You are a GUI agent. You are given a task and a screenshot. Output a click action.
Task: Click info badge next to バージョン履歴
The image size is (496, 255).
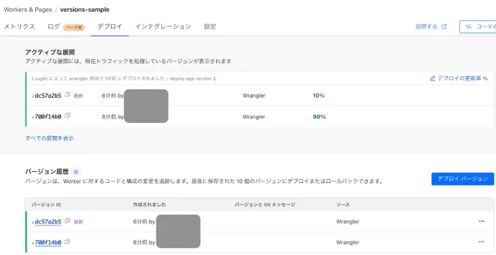tap(76, 172)
